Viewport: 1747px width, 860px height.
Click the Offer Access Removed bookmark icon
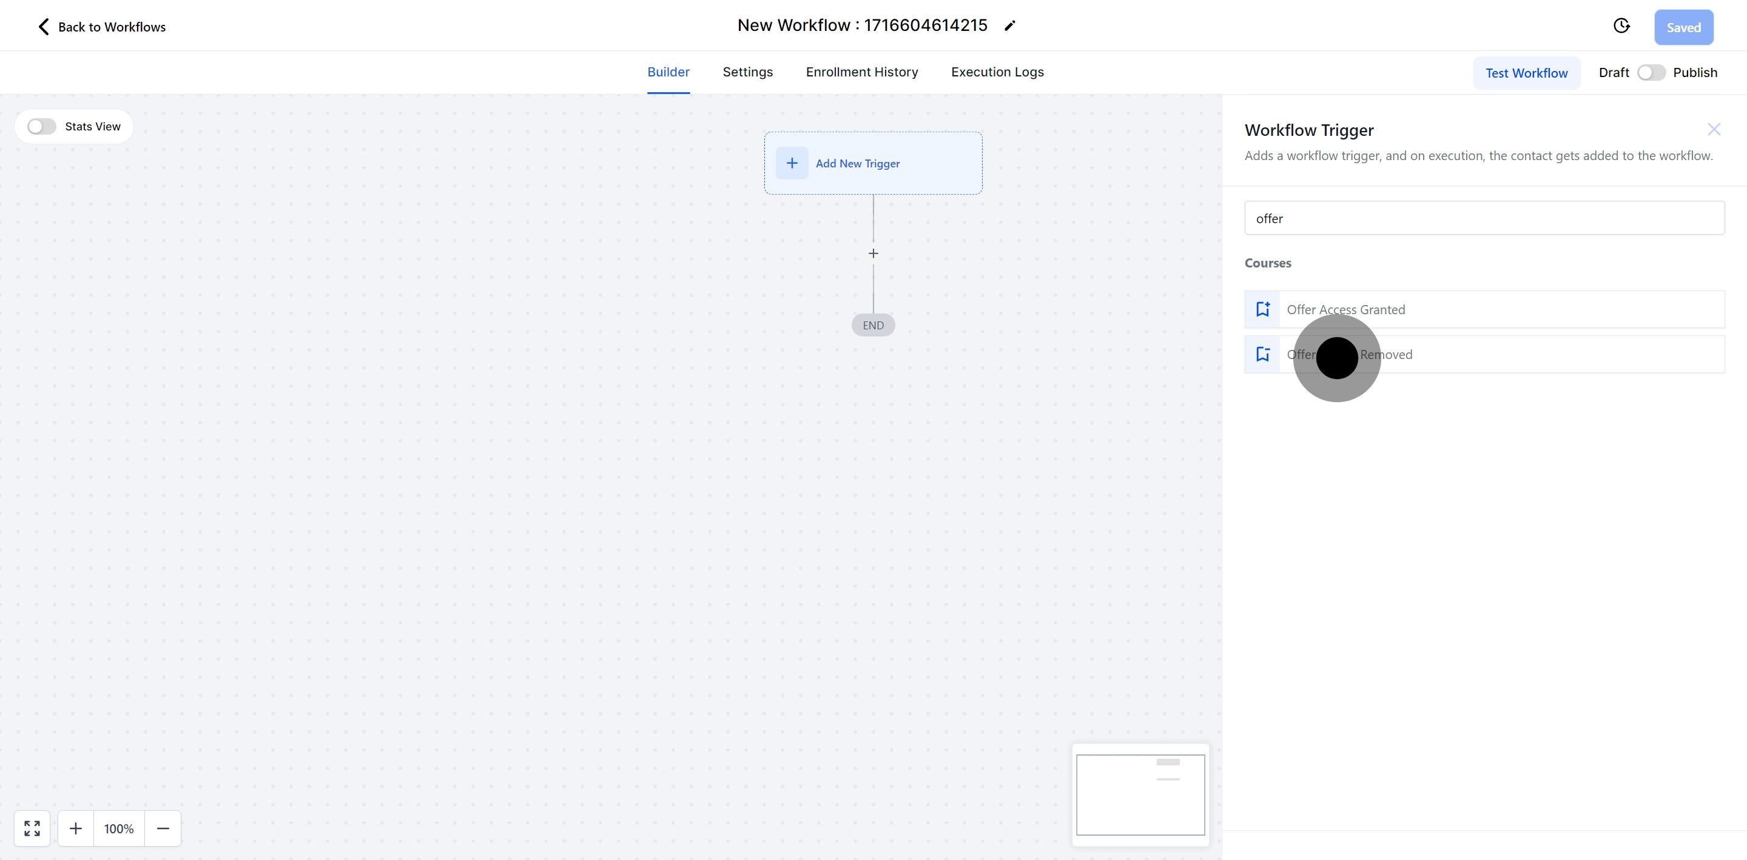[x=1262, y=354]
